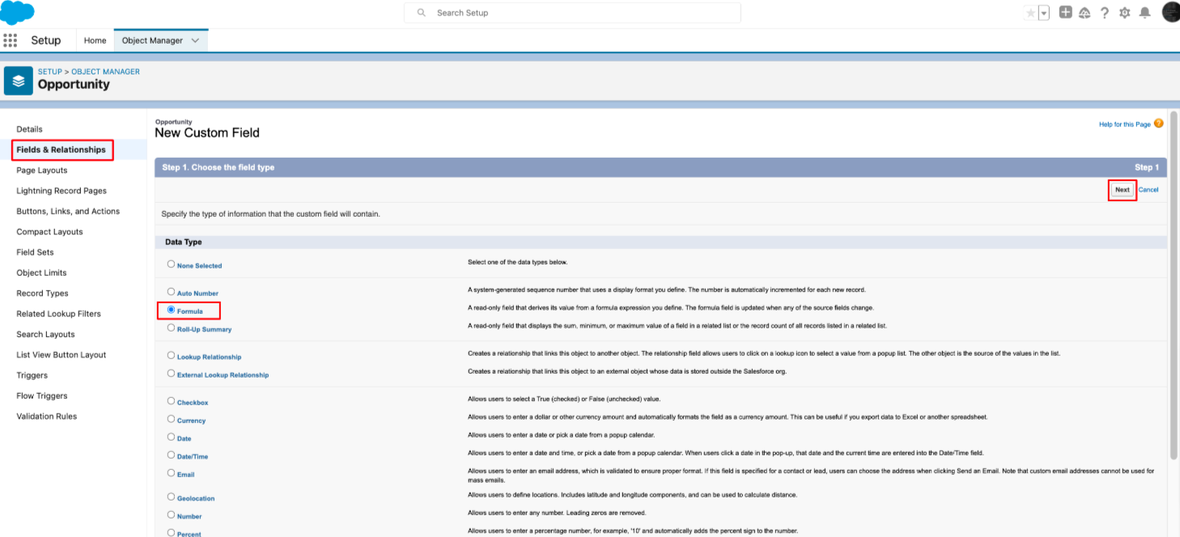Click the Salesforce cloud logo
1180x537 pixels.
click(18, 12)
